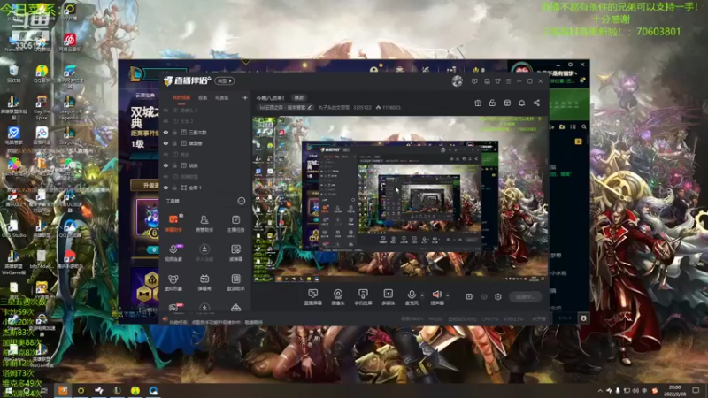708x398 pixels.
Task: Open the Slay the Spire desktop shortcut
Action: click(42, 107)
